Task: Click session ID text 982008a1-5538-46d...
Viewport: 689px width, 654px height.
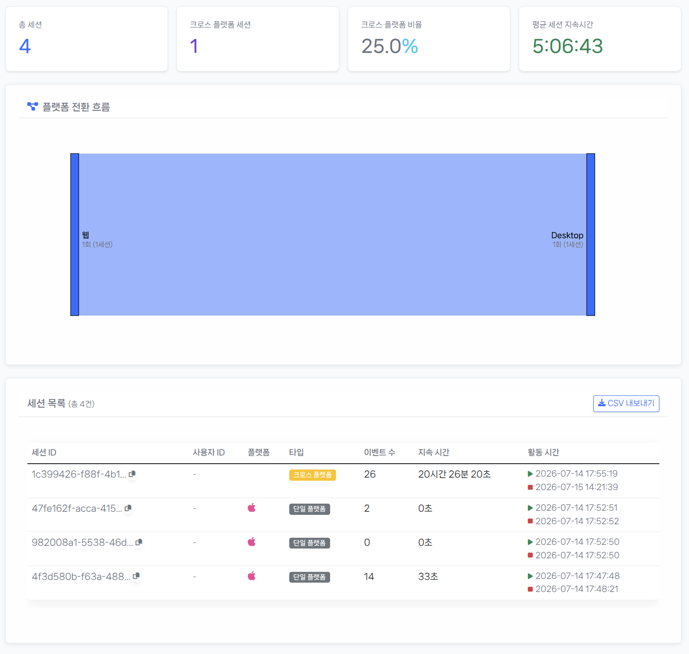Action: pyautogui.click(x=82, y=542)
